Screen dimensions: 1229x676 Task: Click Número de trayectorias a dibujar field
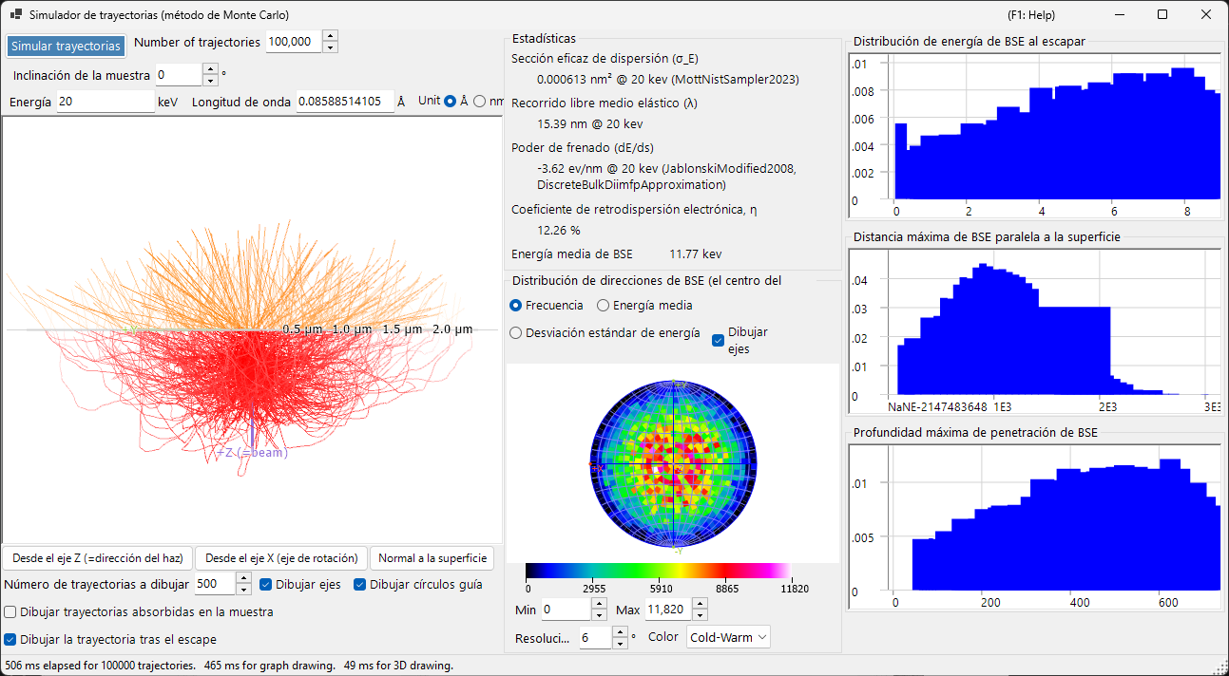(x=215, y=584)
